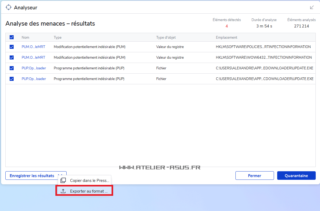Uncheck the PUP row for EDOWNLOADER\UPDATE.EXE
Viewport: 320px width, 211px height.
click(x=12, y=68)
